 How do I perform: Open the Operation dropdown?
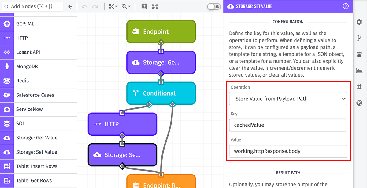click(288, 99)
